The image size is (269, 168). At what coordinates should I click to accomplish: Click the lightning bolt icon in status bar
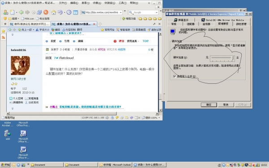coord(117,117)
